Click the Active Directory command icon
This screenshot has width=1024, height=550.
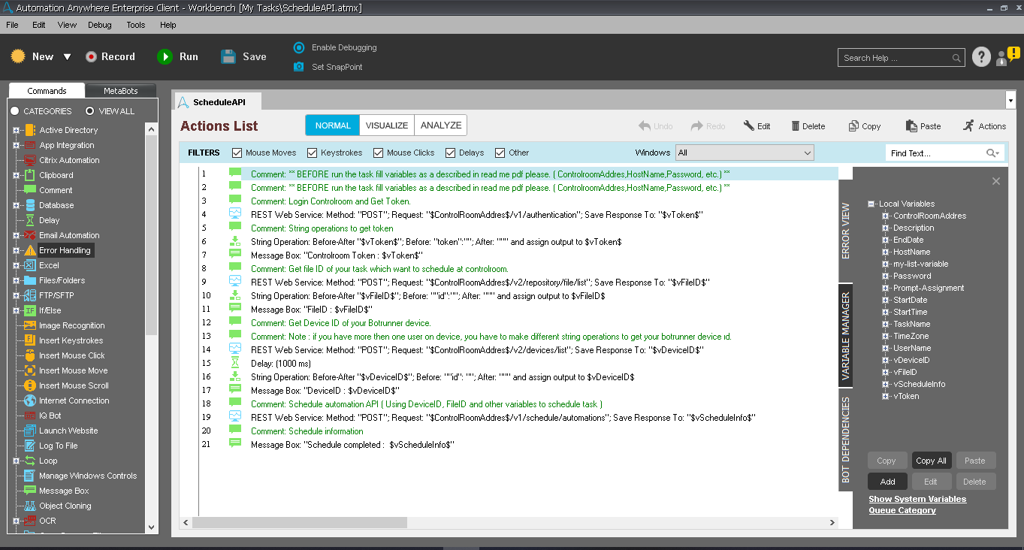tap(30, 130)
